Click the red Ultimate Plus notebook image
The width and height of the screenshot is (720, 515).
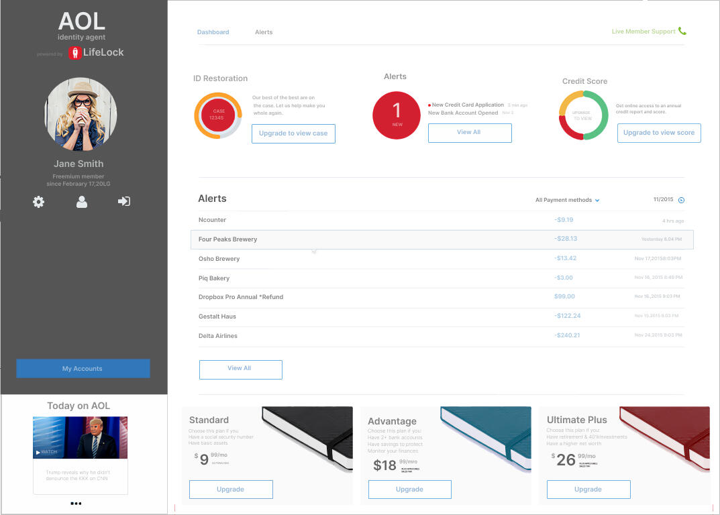(664, 439)
